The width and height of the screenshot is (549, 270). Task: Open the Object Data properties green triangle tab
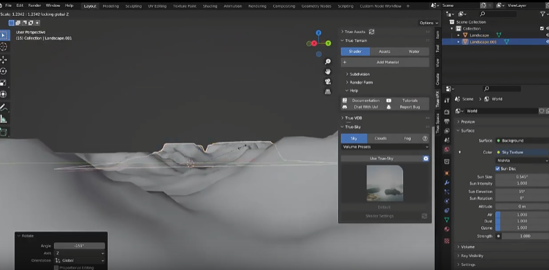tap(447, 220)
